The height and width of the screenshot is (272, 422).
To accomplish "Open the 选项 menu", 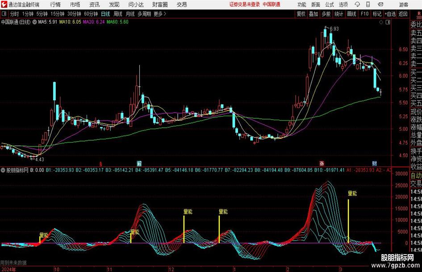I will pyautogui.click(x=343, y=4).
